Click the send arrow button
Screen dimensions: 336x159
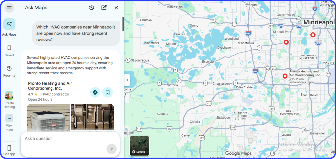112,149
